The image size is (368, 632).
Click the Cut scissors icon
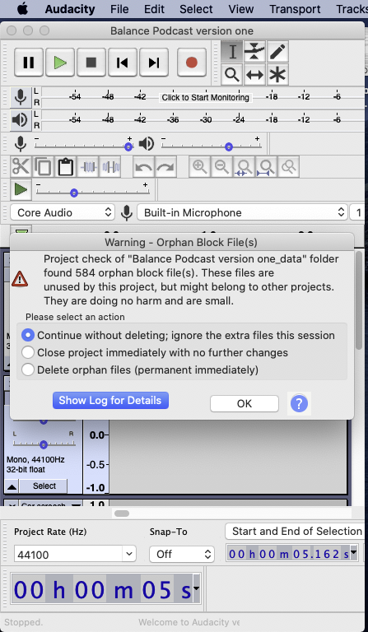click(x=21, y=166)
